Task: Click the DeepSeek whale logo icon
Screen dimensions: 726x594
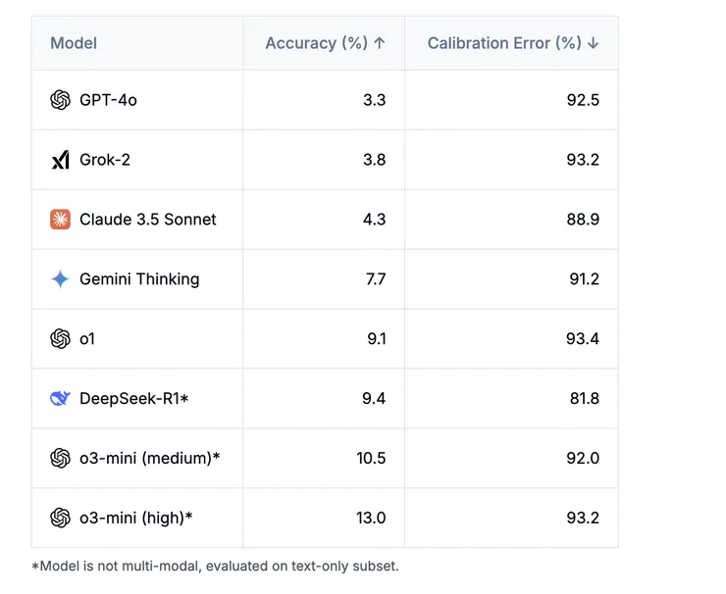Action: [x=60, y=399]
